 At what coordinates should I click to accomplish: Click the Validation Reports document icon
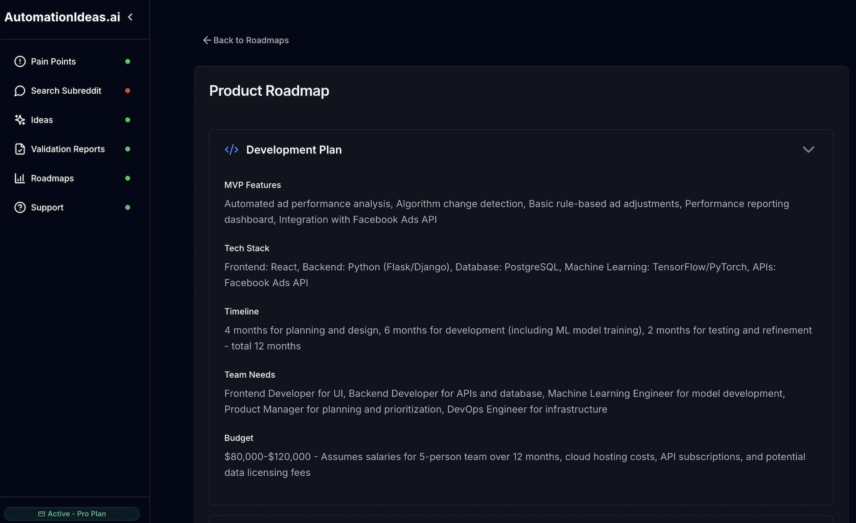20,149
